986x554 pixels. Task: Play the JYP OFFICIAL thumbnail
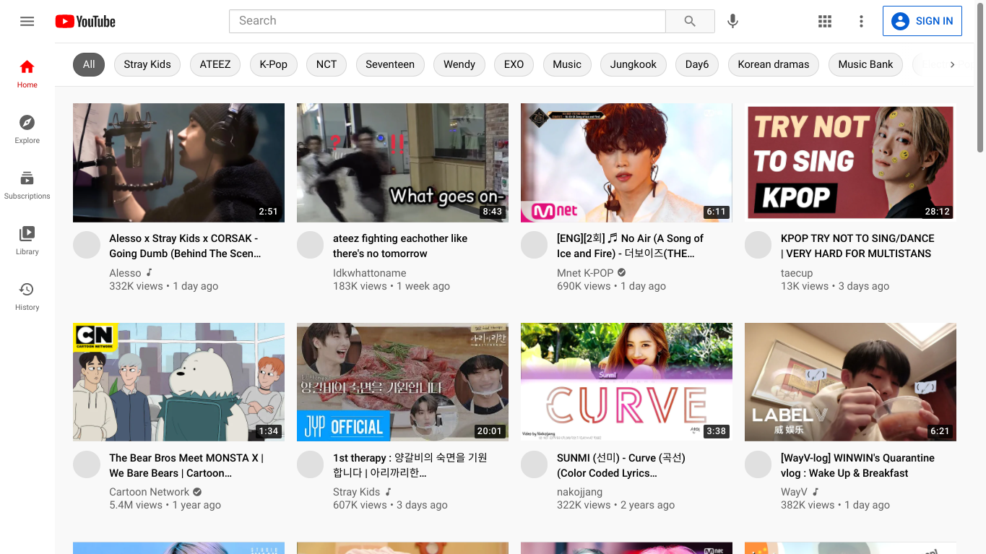coord(402,382)
